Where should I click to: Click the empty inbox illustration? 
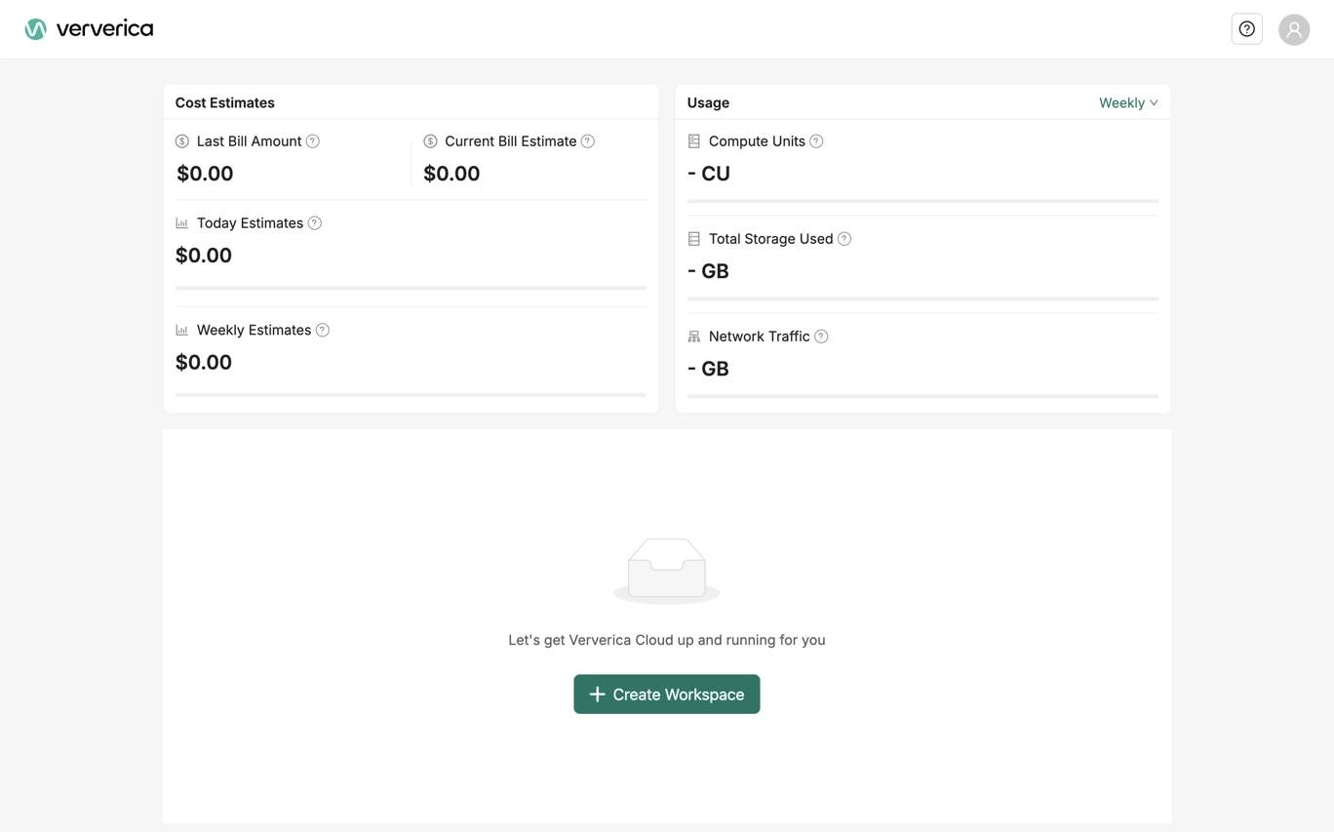coord(667,572)
